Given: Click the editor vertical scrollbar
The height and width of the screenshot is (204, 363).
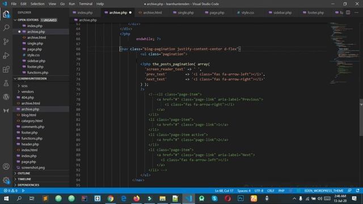Looking at the screenshot, I should tap(361, 118).
